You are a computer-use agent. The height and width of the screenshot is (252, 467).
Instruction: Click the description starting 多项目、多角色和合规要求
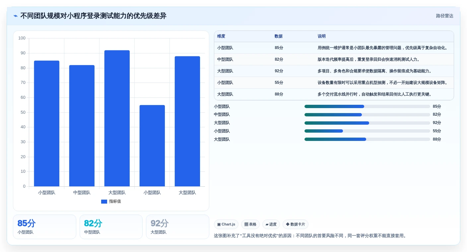coord(375,71)
